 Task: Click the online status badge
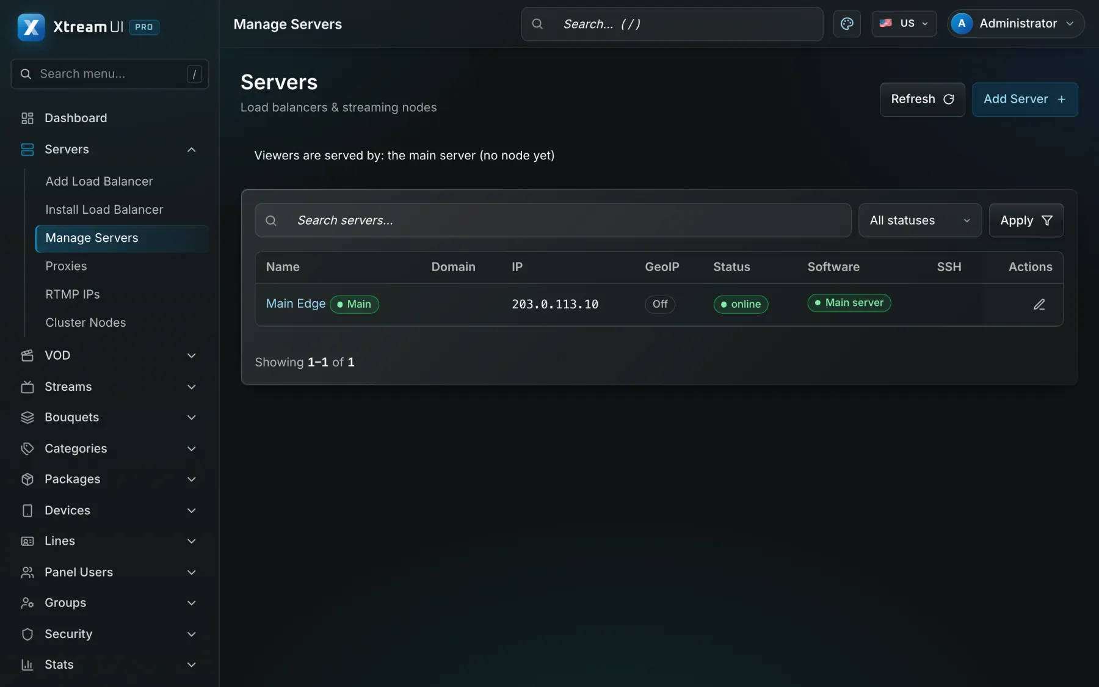coord(741,304)
